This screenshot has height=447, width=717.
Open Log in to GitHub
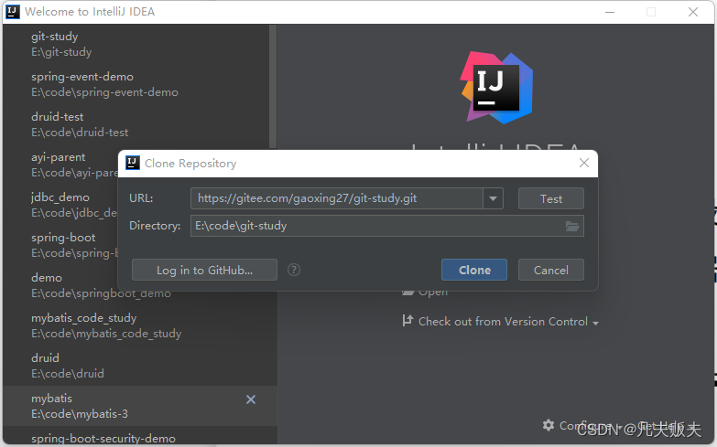coord(204,270)
